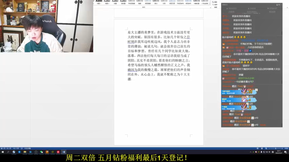Open the notification center icon
This screenshot has height=162, width=289.
click(285, 152)
